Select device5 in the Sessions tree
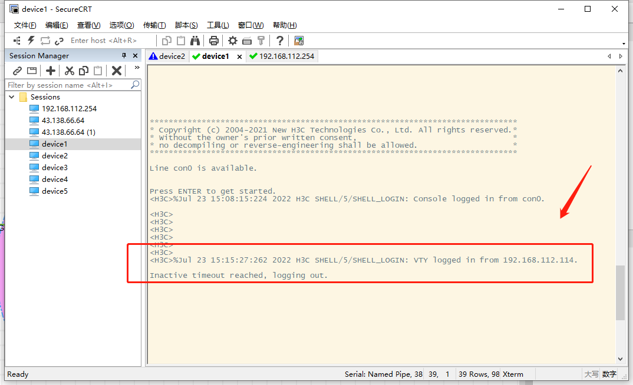 pos(54,191)
